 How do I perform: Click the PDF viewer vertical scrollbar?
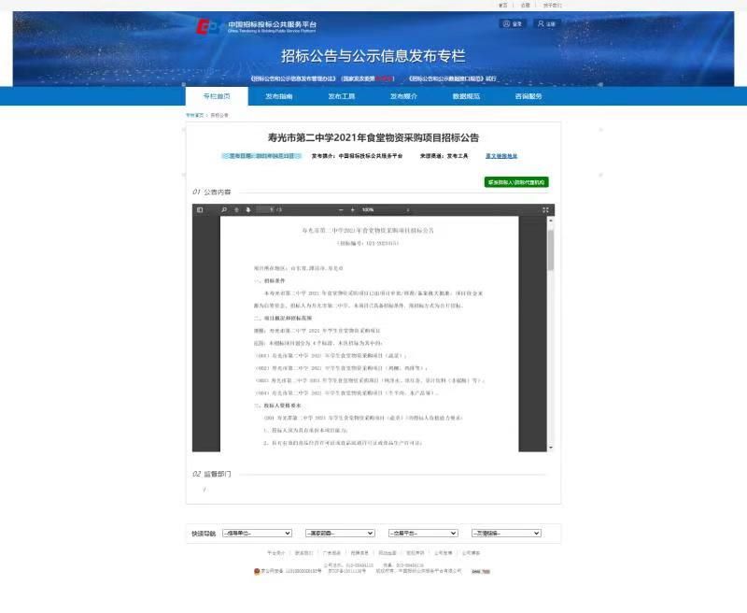pyautogui.click(x=551, y=250)
